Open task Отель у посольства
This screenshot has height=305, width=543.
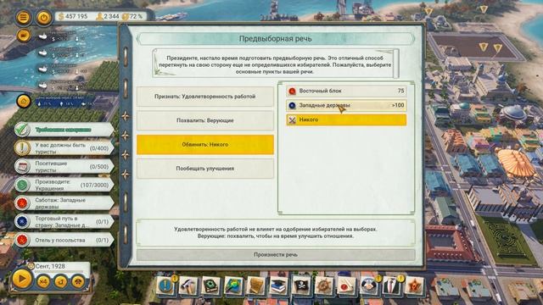64,240
